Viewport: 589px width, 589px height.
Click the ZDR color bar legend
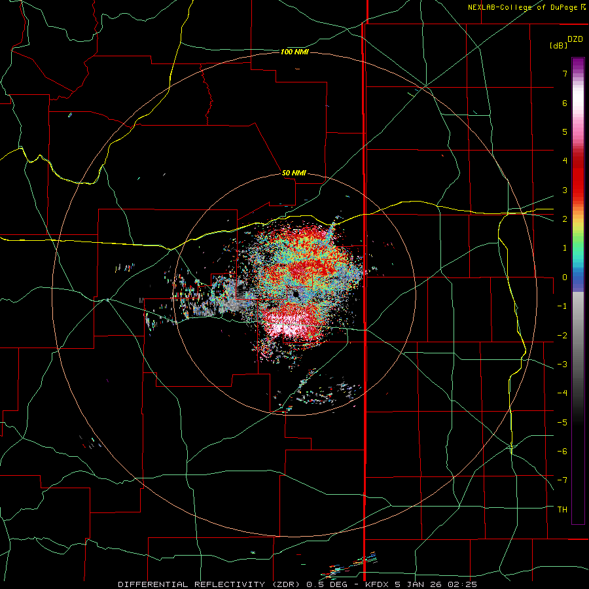click(x=578, y=291)
